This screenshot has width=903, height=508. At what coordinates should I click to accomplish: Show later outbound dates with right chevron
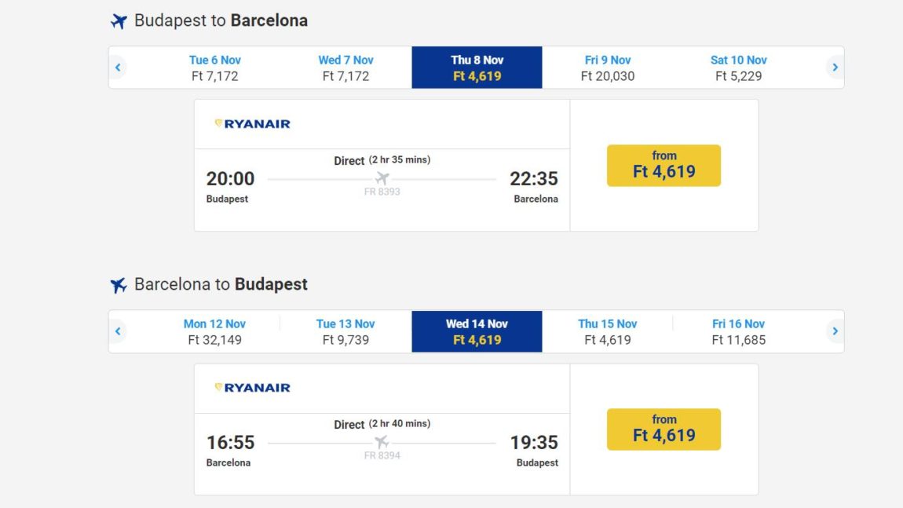835,68
